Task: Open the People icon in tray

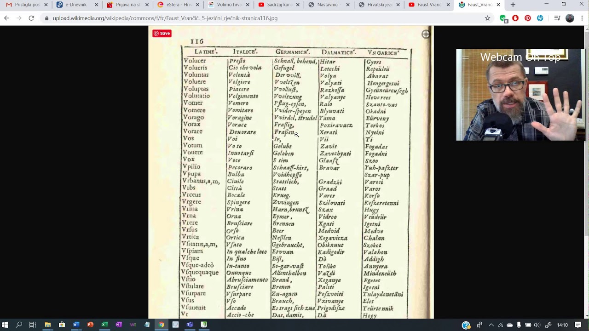Action: click(x=479, y=325)
